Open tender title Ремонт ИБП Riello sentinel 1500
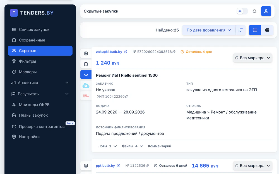This screenshot has width=279, height=174. [x=127, y=75]
